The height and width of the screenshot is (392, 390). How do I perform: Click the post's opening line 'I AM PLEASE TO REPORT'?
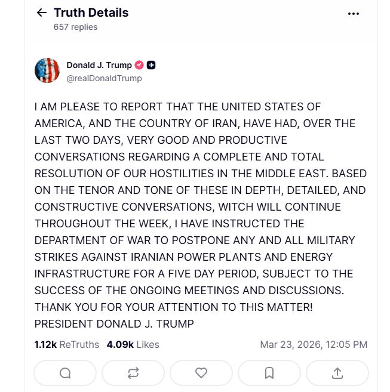(x=177, y=107)
